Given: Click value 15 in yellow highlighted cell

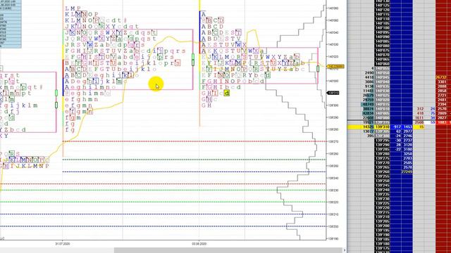Looking at the screenshot, I should click(421, 126).
